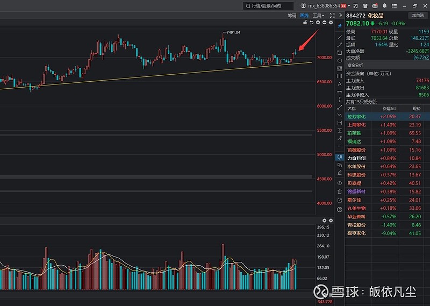Image resolution: width=430 pixels, height=306 pixels.
Task: Open chart settings gear above the K-line
Action: [x=331, y=22]
